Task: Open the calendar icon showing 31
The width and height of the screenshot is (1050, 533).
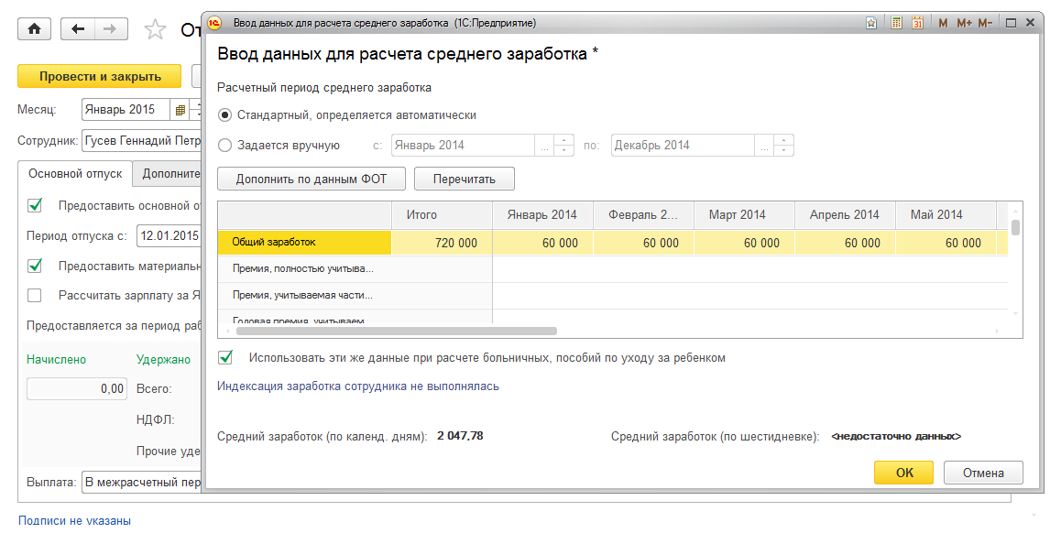Action: (917, 23)
